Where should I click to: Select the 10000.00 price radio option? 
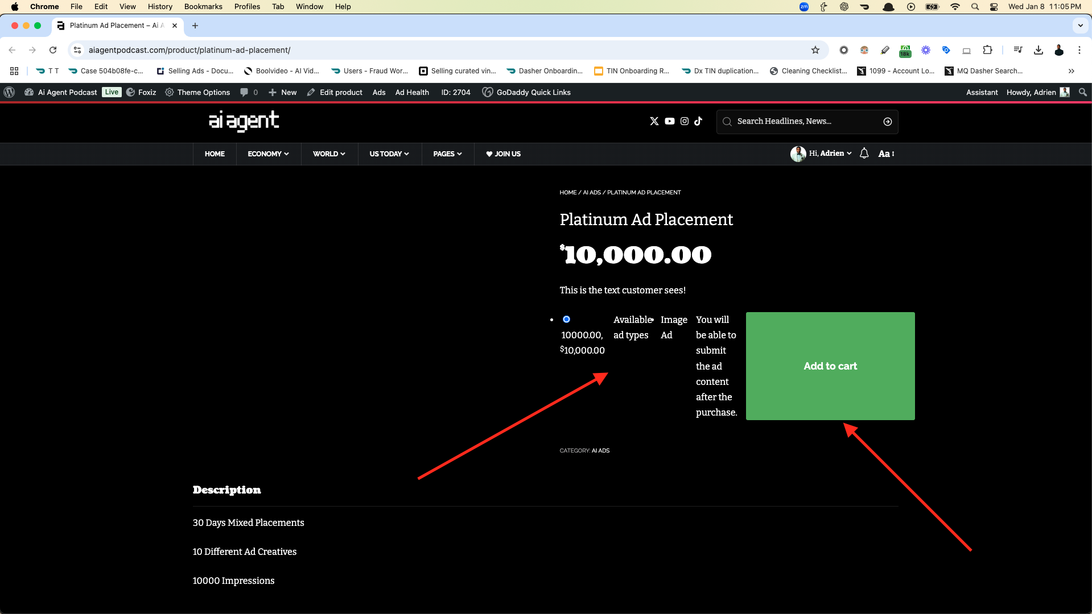click(566, 319)
